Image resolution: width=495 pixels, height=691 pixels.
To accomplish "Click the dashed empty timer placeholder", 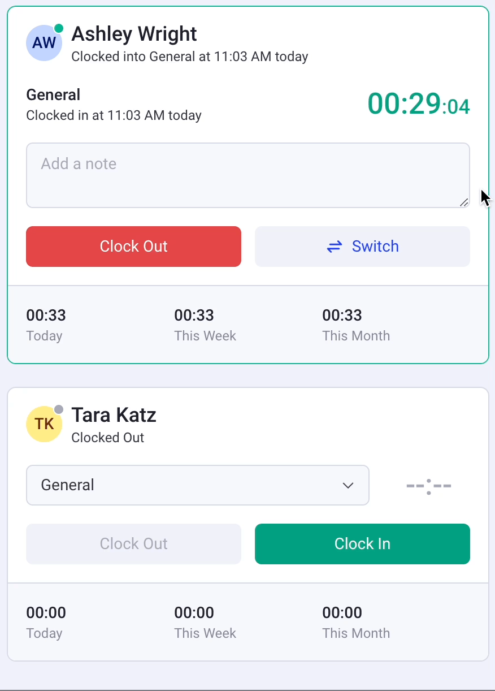I will pyautogui.click(x=429, y=486).
